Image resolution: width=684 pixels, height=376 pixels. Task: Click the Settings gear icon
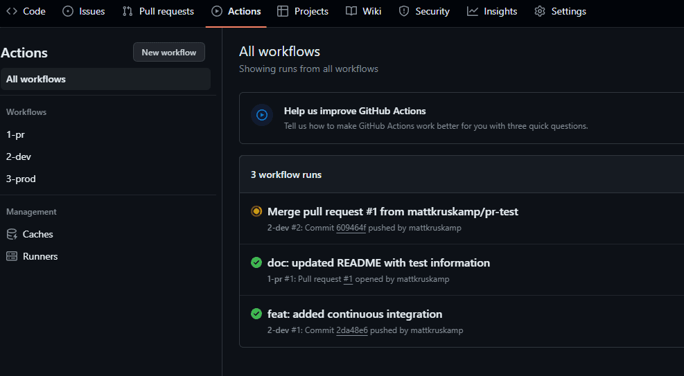[540, 11]
